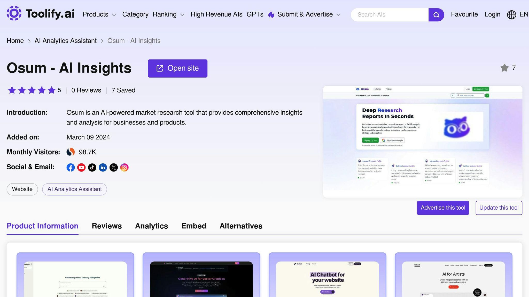
Task: Open Osum's Facebook page icon
Action: point(71,168)
